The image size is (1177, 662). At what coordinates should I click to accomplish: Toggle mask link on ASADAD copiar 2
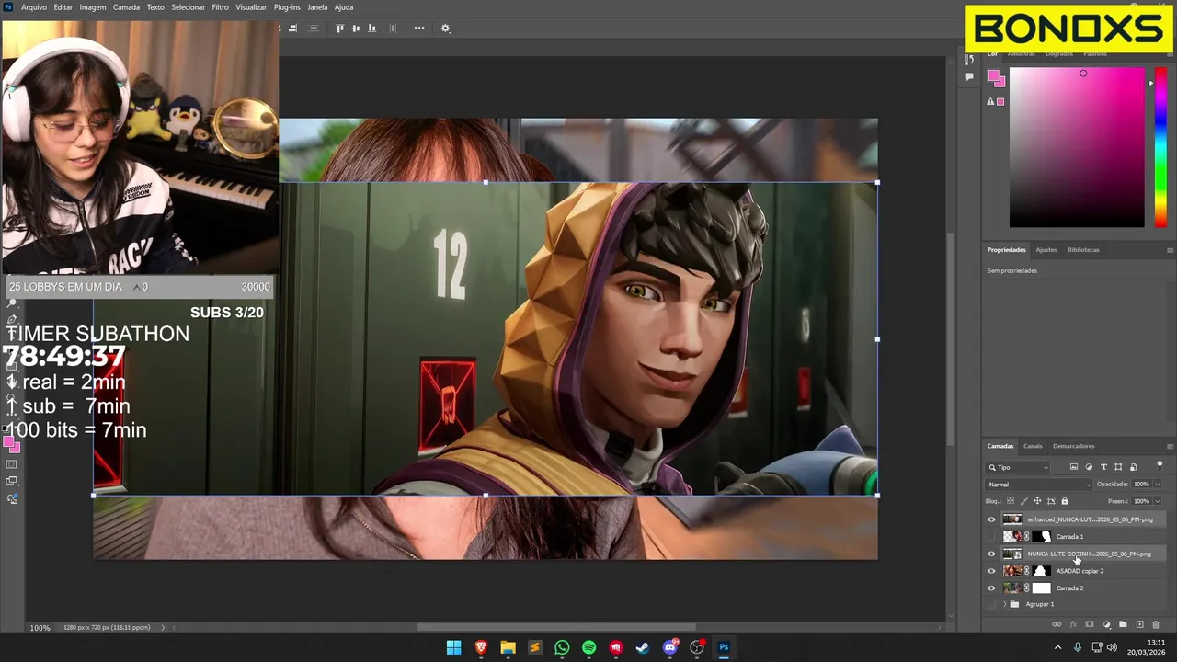[x=1027, y=571]
